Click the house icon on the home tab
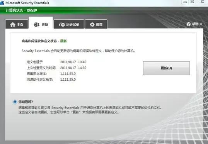This screenshot has width=208, height=144. coord(13,24)
